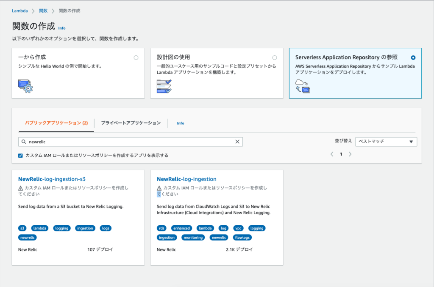This screenshot has height=287, width=434.
Task: Click the search magnifier icon
Action: coord(24,142)
